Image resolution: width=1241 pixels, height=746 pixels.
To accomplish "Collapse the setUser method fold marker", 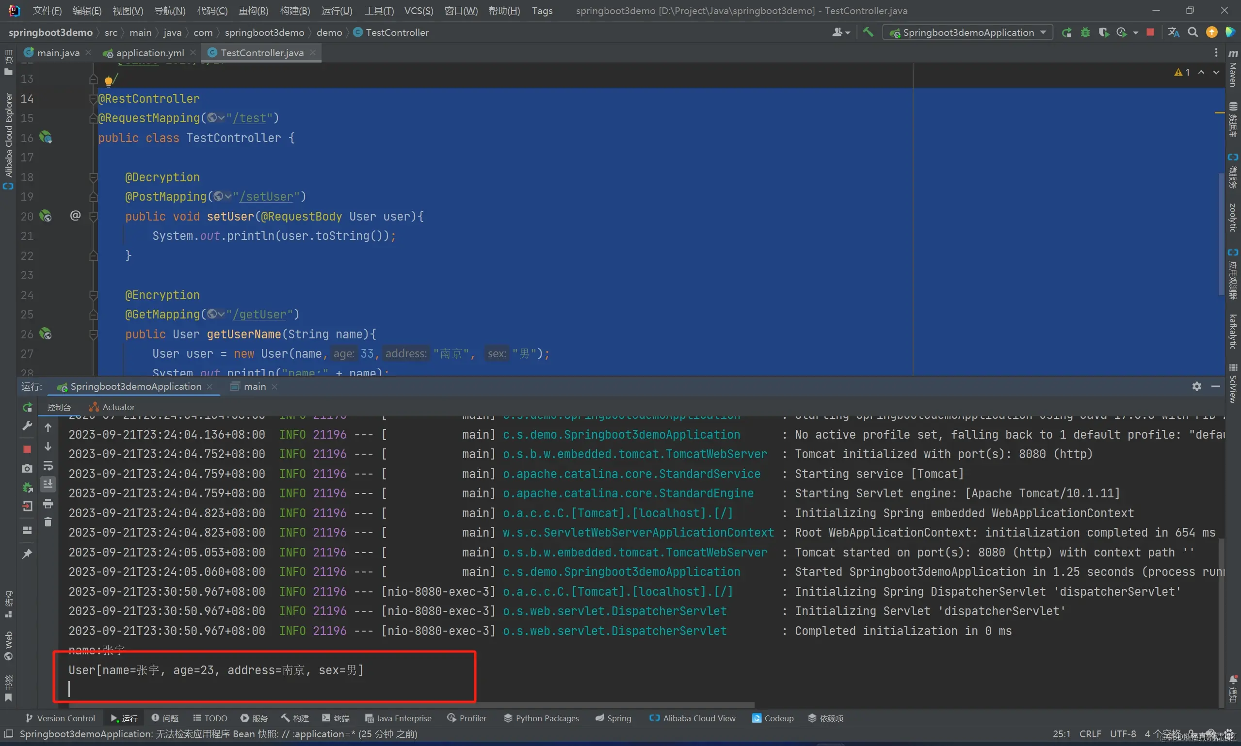I will point(93,217).
